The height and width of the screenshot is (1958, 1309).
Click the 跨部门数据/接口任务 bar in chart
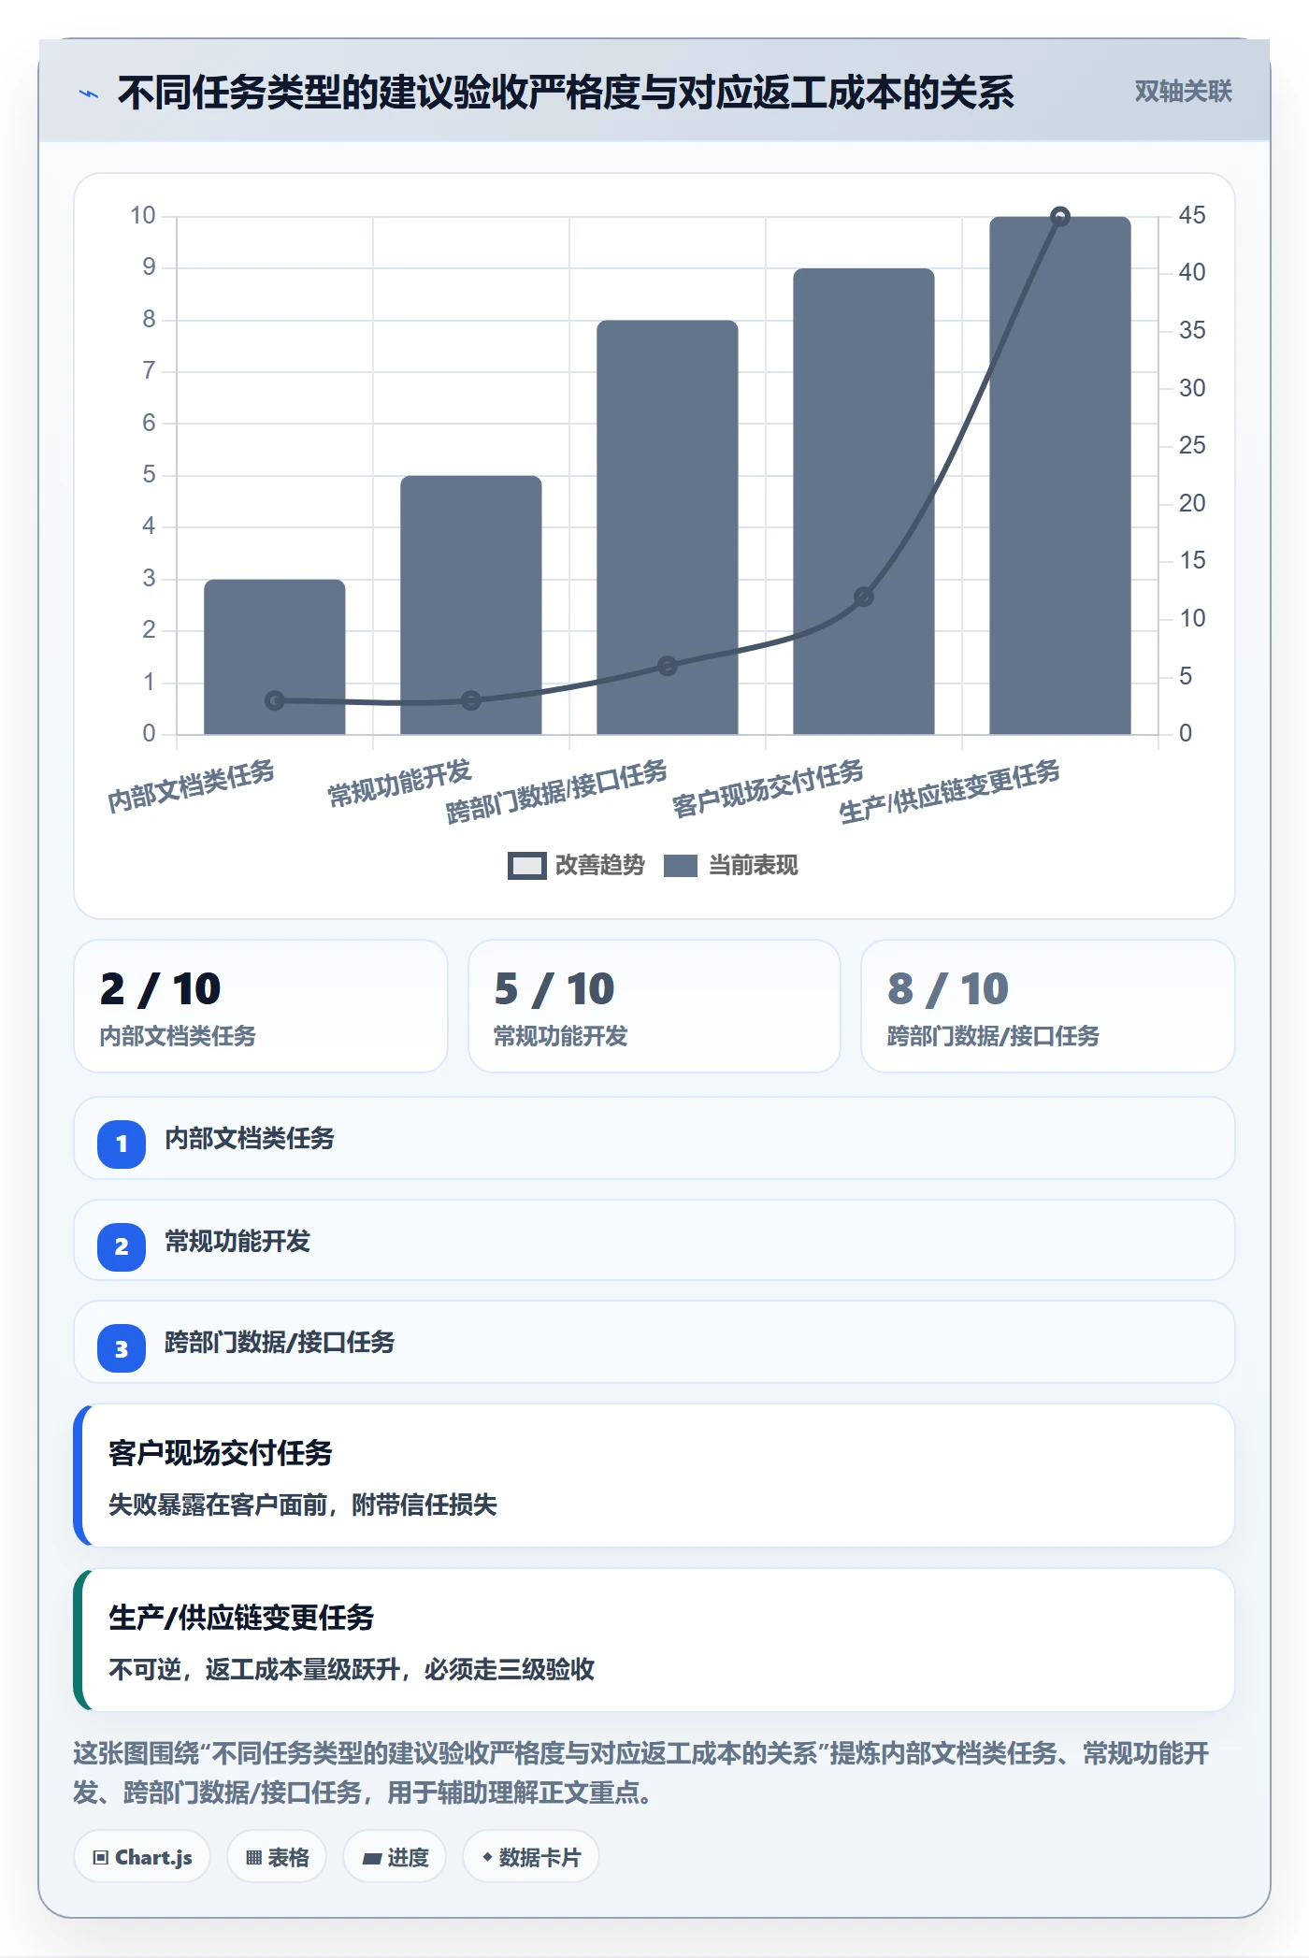[668, 527]
